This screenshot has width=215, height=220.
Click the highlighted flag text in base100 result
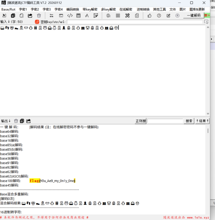(52, 181)
